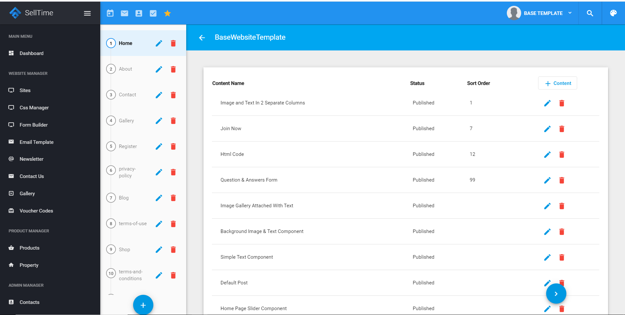Screen dimensions: 625x315
Task: Open the contacts icon in top toolbar
Action: (x=139, y=13)
